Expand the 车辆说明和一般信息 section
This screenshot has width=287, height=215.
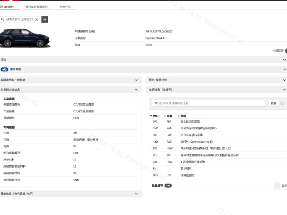71,80
